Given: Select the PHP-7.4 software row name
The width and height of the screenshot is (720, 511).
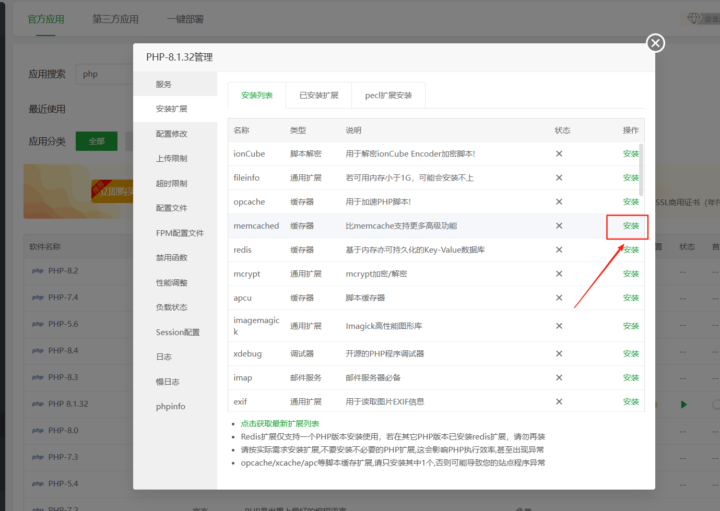Looking at the screenshot, I should pyautogui.click(x=63, y=298).
